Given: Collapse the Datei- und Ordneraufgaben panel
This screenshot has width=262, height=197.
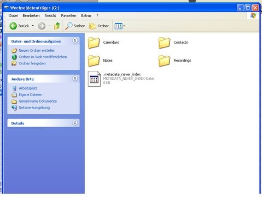Looking at the screenshot, I should point(75,41).
